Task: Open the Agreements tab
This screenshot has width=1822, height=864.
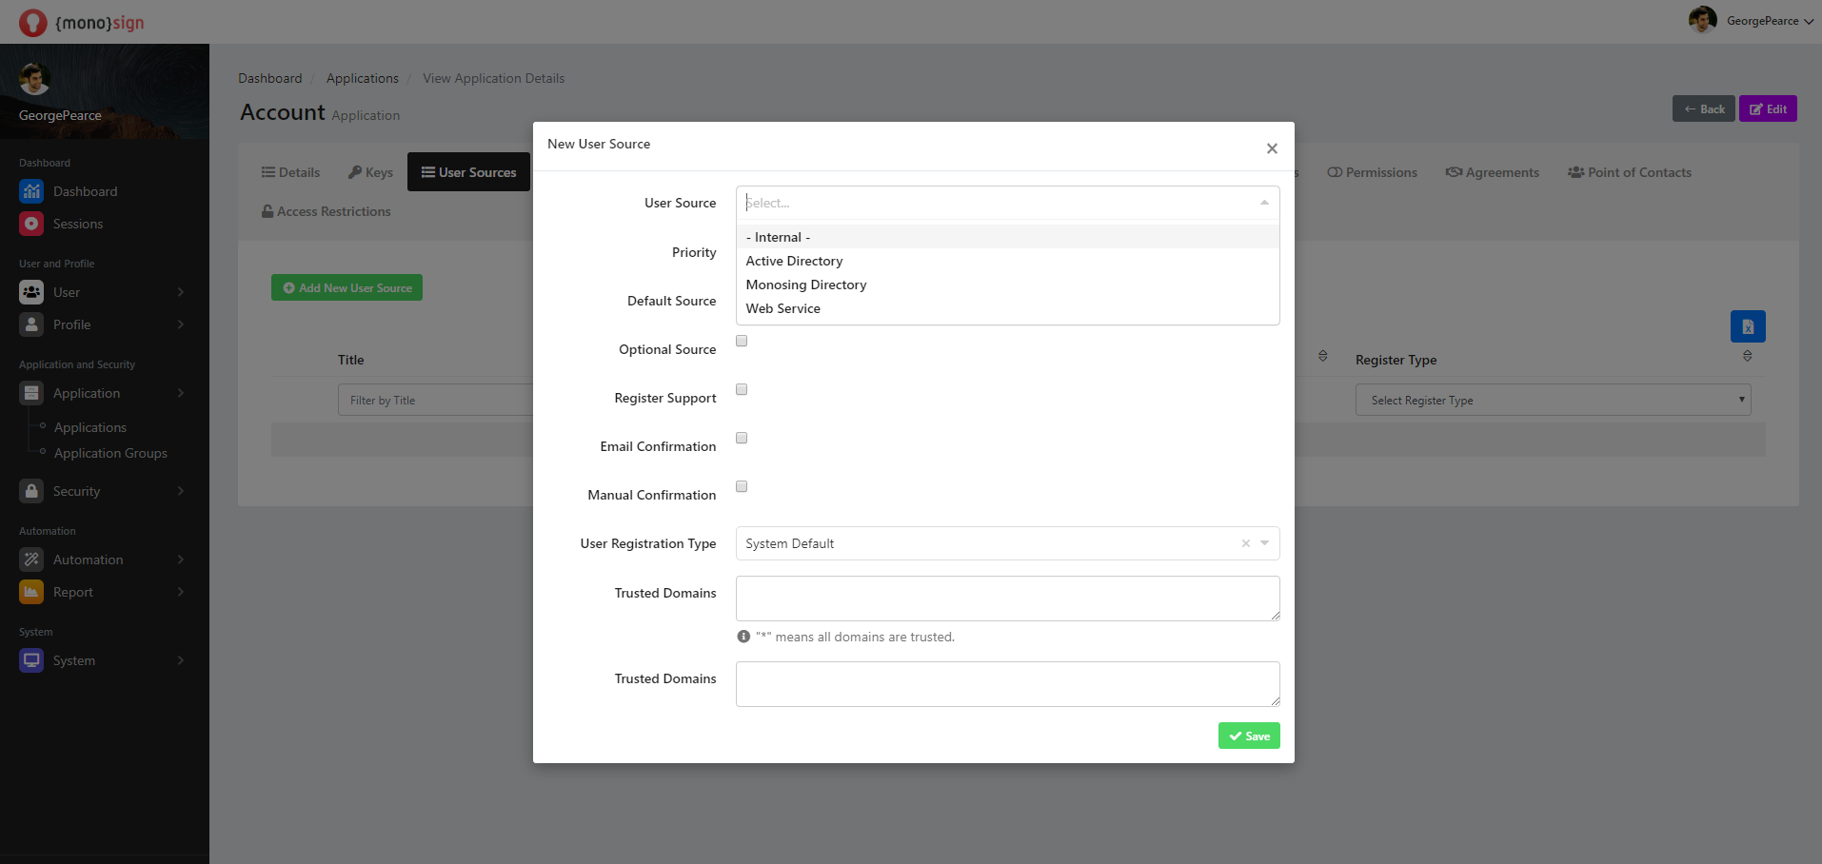Action: coord(1492,172)
